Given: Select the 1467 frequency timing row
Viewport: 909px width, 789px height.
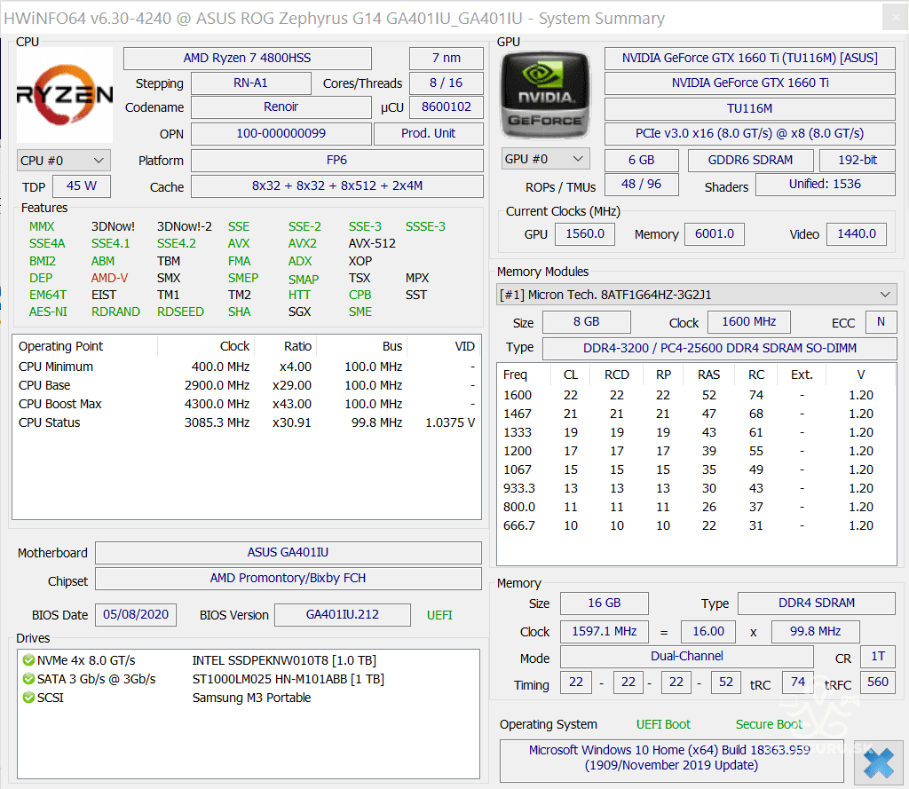Looking at the screenshot, I should (x=696, y=414).
